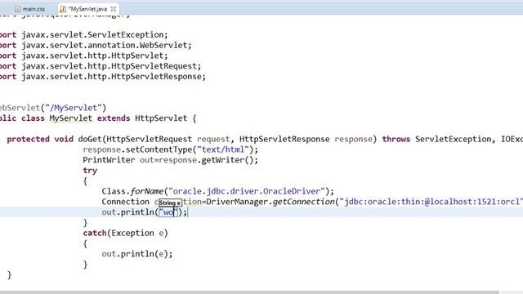Close the MyServlet.java tab

[x=114, y=9]
